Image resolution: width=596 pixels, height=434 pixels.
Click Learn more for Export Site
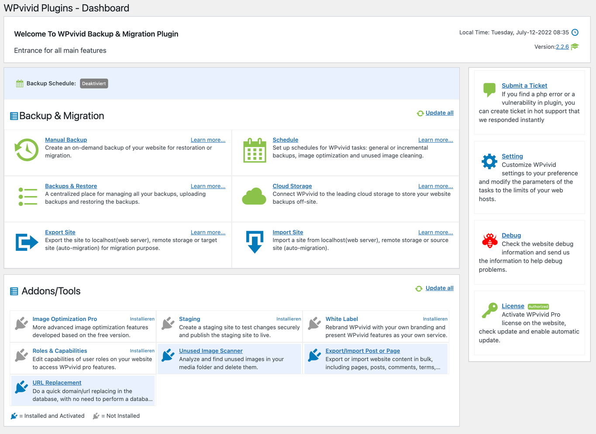[208, 232]
